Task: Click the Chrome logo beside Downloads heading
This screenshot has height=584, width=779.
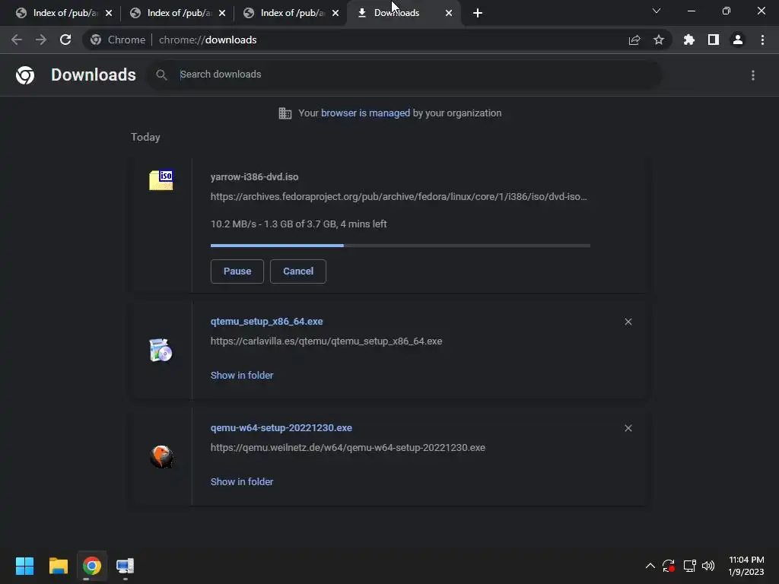Action: tap(25, 75)
